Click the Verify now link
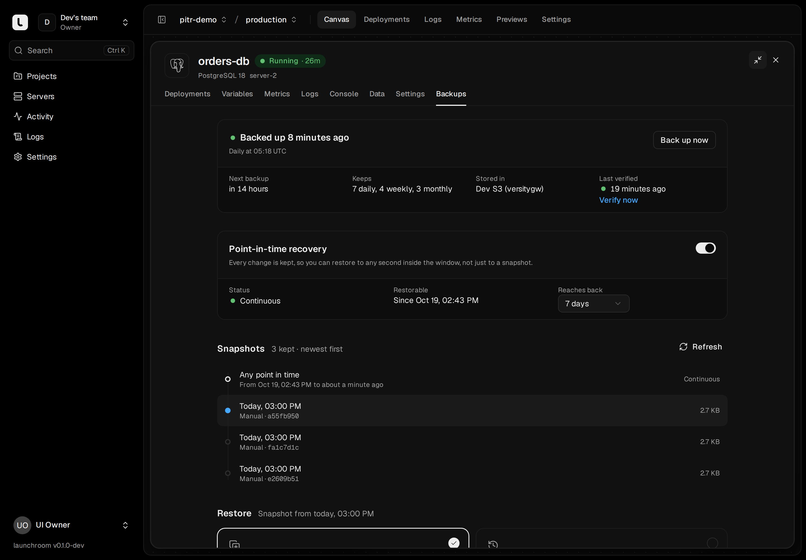The image size is (806, 560). coord(618,200)
